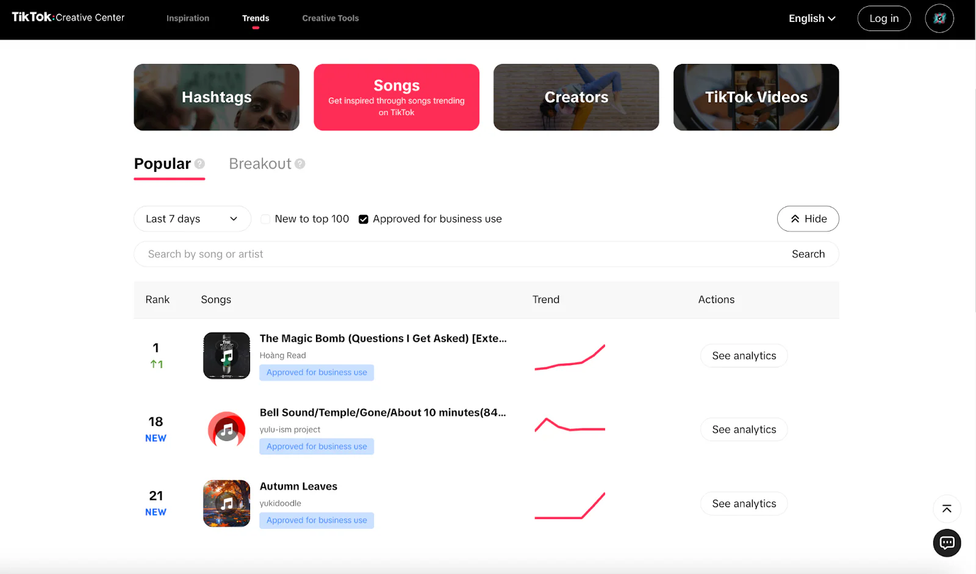Click the TikTok Creative Center logo
The width and height of the screenshot is (976, 574).
pos(68,18)
